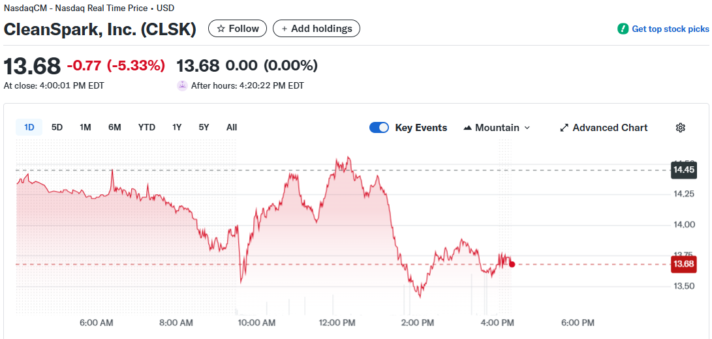Image resolution: width=712 pixels, height=339 pixels.
Task: View the 5Y chart range
Action: pyautogui.click(x=204, y=127)
